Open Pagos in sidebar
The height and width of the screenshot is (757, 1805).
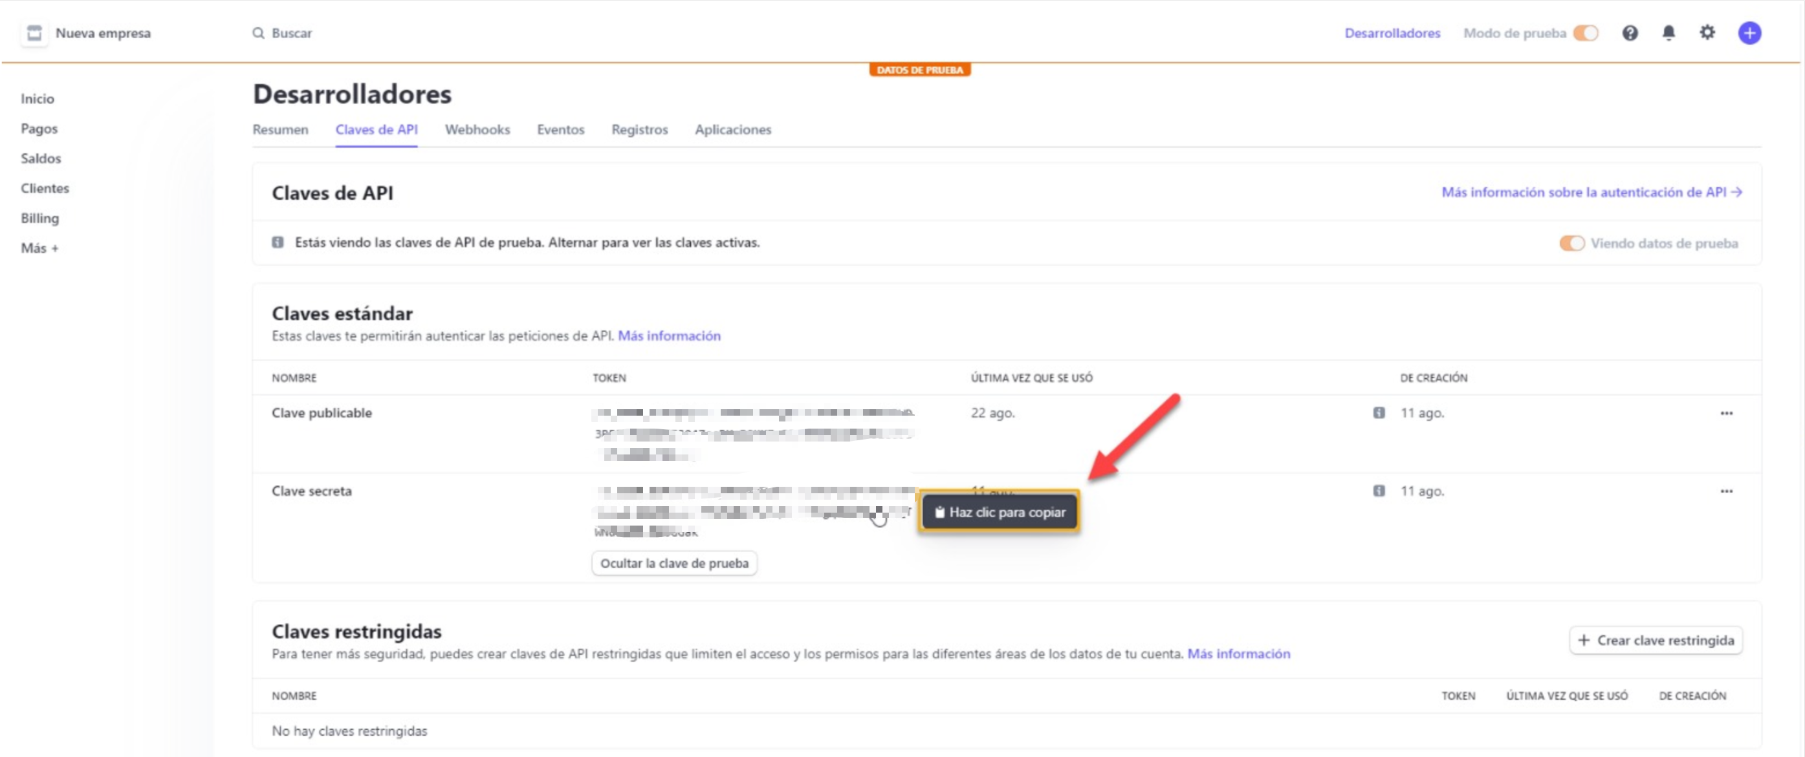[39, 129]
